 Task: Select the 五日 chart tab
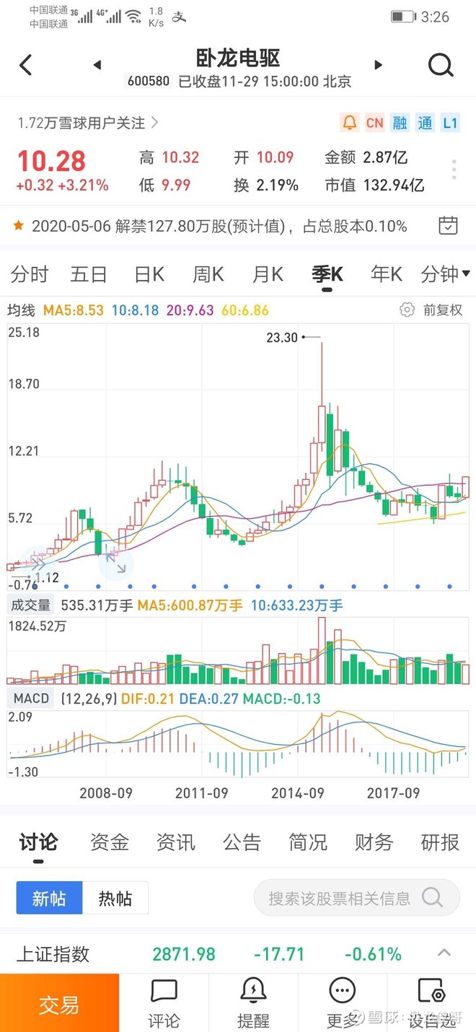[x=89, y=274]
